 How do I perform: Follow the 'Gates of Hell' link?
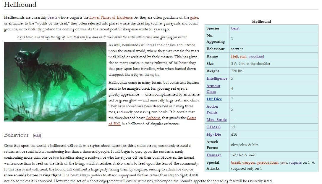152,121
